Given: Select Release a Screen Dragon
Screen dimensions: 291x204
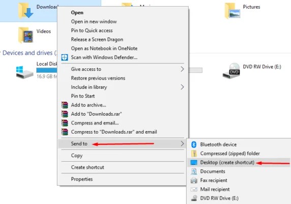Looking at the screenshot, I should tap(123, 39).
